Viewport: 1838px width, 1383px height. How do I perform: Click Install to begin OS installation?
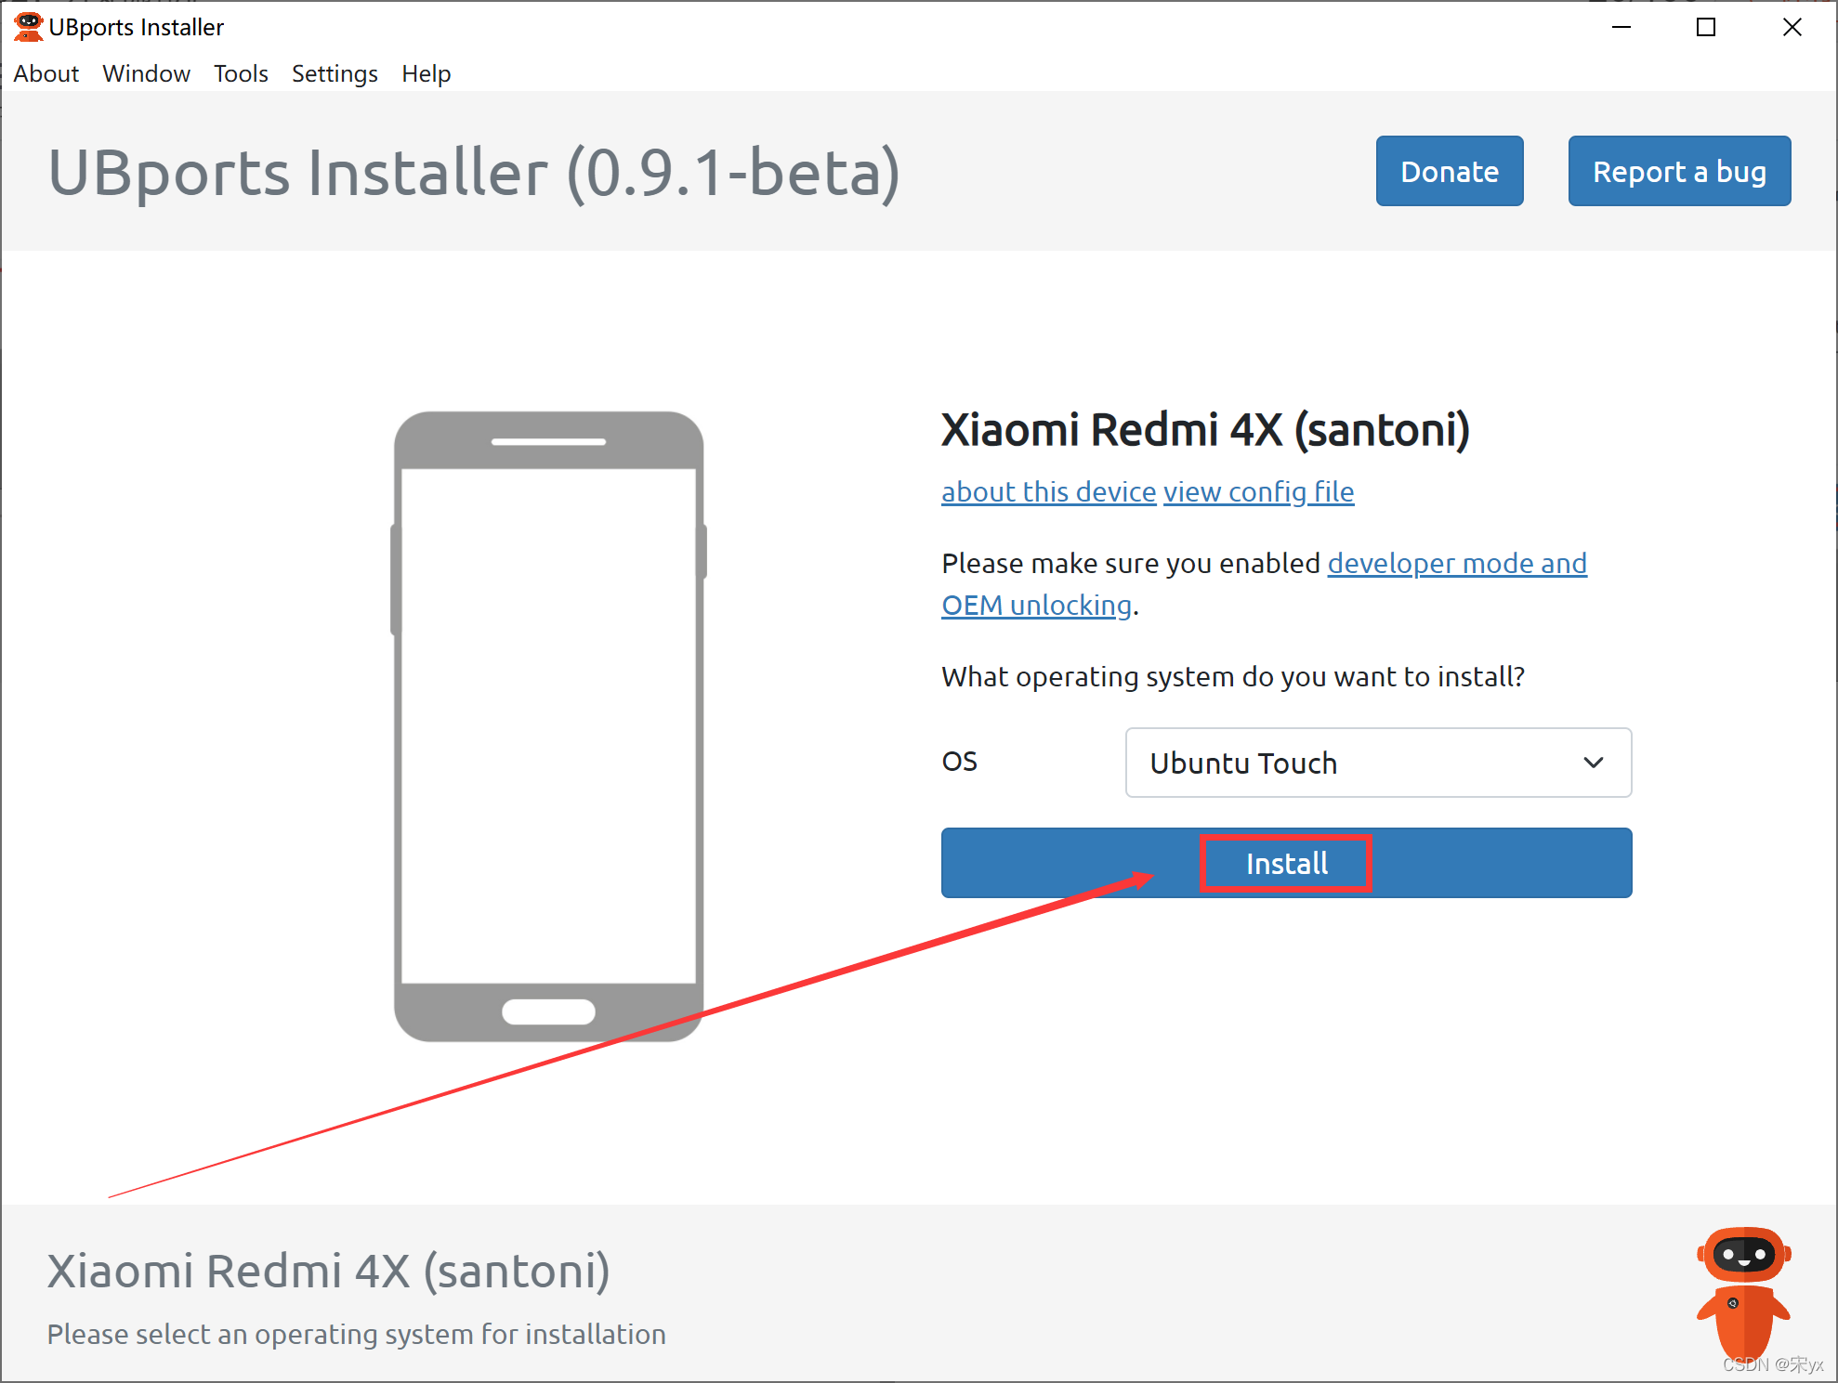click(x=1284, y=861)
